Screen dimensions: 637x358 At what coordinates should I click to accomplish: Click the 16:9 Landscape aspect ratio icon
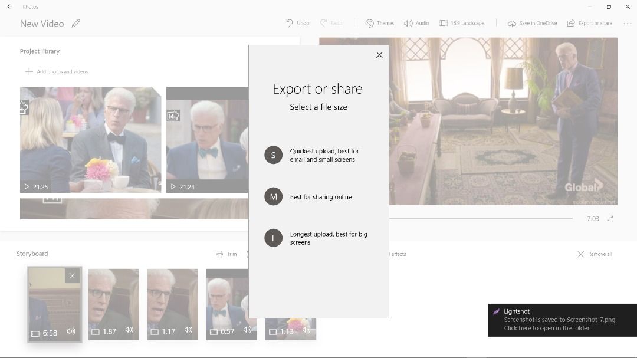pos(444,22)
